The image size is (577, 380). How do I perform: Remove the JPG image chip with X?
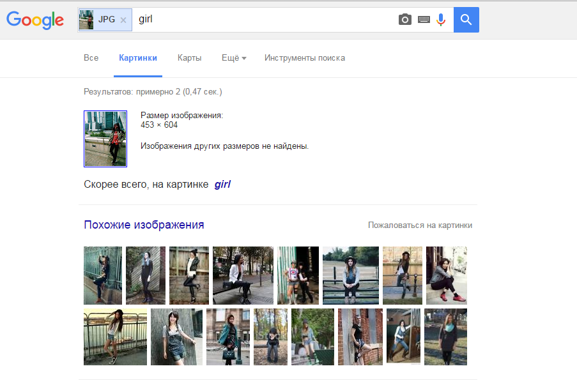click(x=123, y=20)
